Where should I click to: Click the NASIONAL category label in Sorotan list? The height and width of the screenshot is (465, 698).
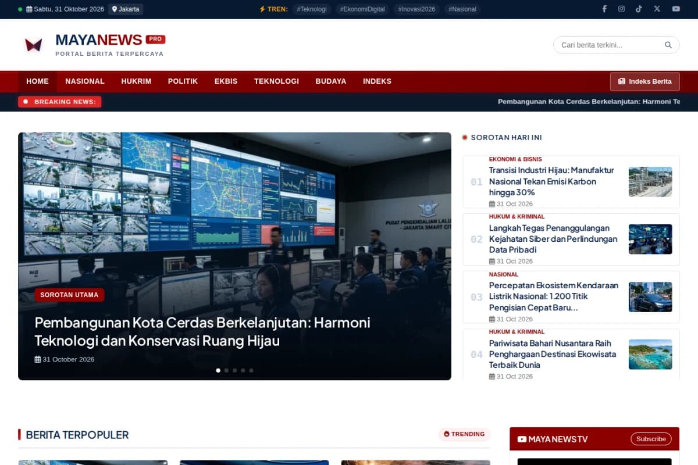pyautogui.click(x=504, y=274)
